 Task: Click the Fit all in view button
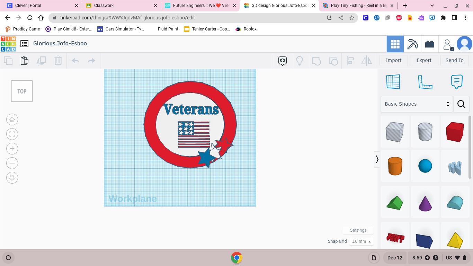pos(12,134)
